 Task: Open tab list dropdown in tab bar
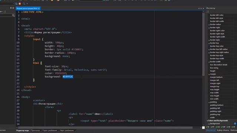click(203, 8)
